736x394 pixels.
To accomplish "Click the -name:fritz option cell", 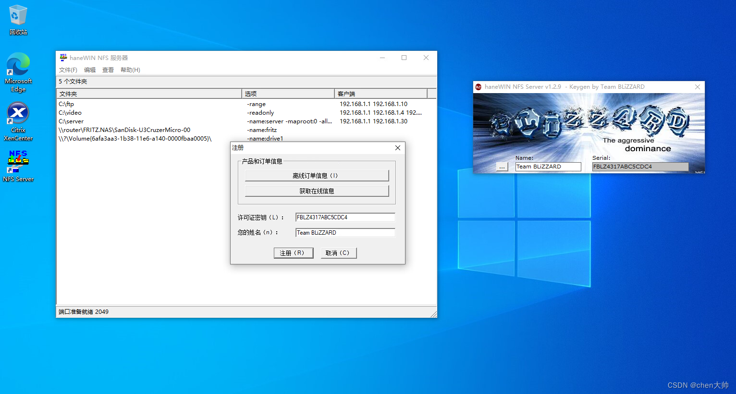I will 262,130.
